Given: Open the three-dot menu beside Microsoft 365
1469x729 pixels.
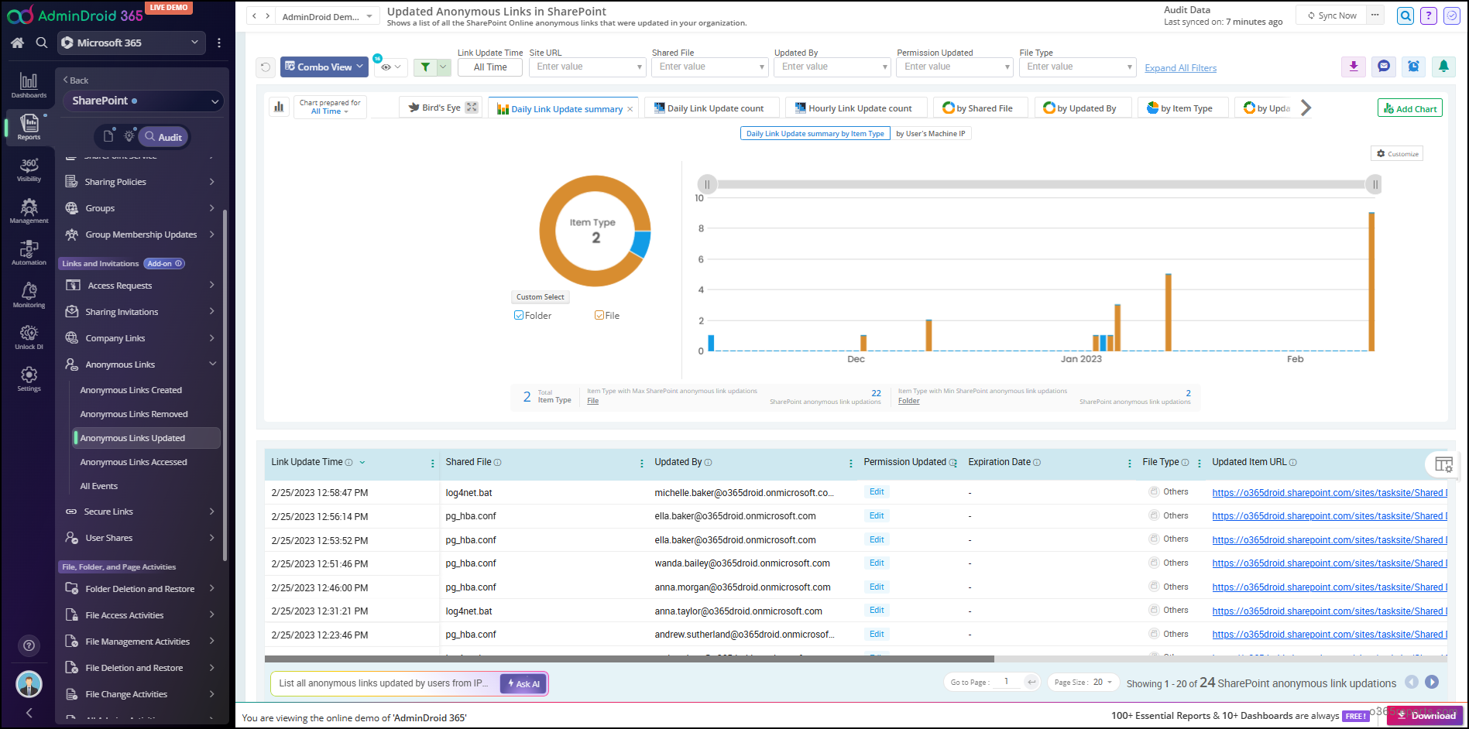Looking at the screenshot, I should (x=219, y=43).
